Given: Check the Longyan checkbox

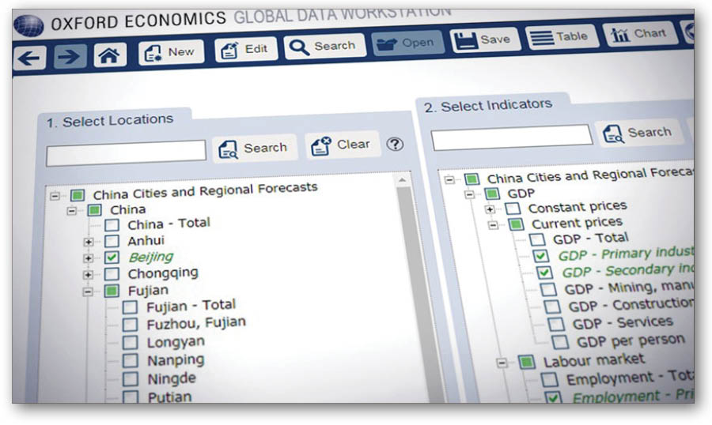Looking at the screenshot, I should [131, 343].
